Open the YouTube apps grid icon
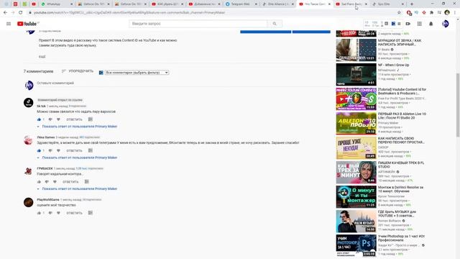The width and height of the screenshot is (460, 259). 420,24
